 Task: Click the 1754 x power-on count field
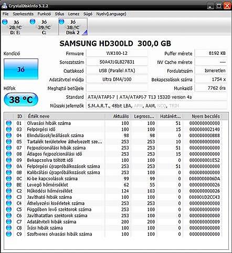[x=211, y=79]
